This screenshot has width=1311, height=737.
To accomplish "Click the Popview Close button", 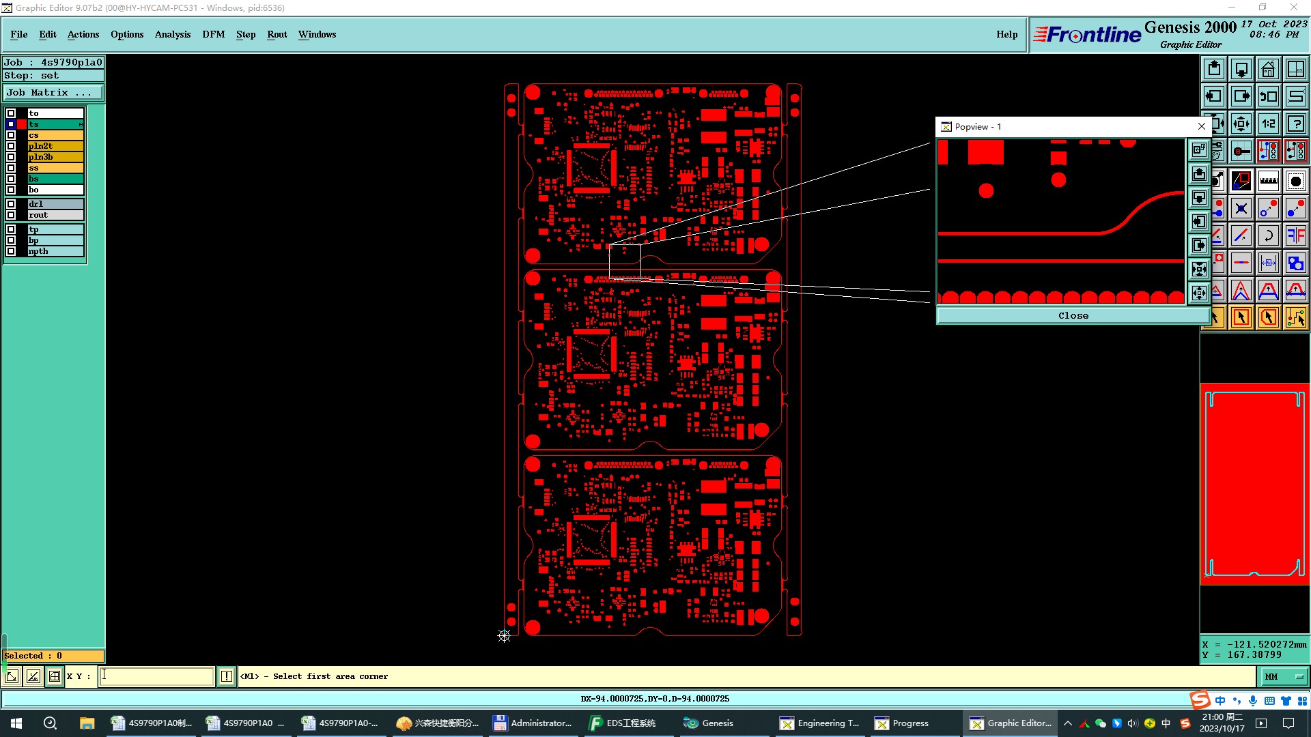I will coord(1073,315).
